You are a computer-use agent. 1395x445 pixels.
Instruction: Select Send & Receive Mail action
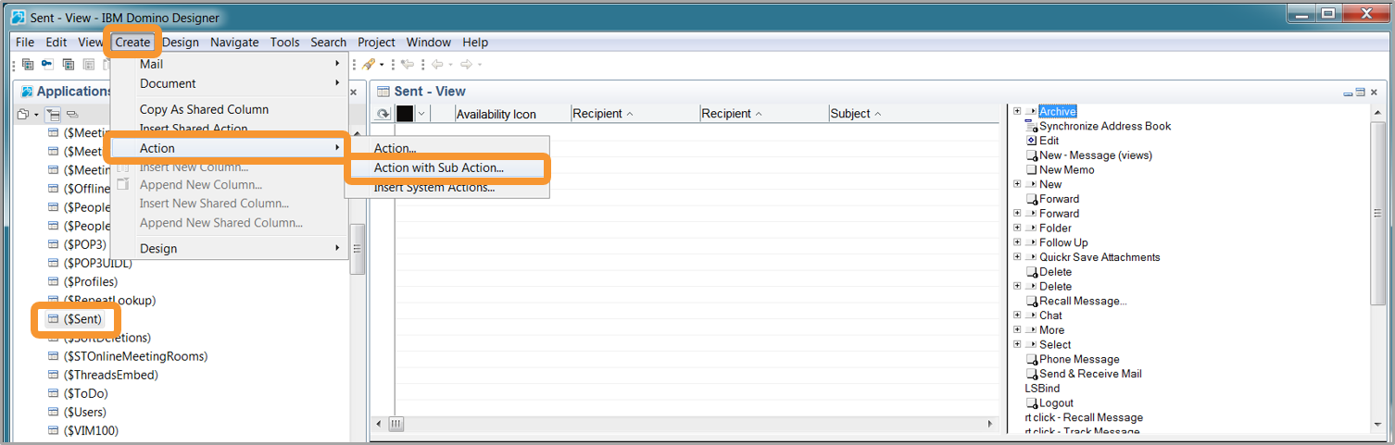point(1090,374)
